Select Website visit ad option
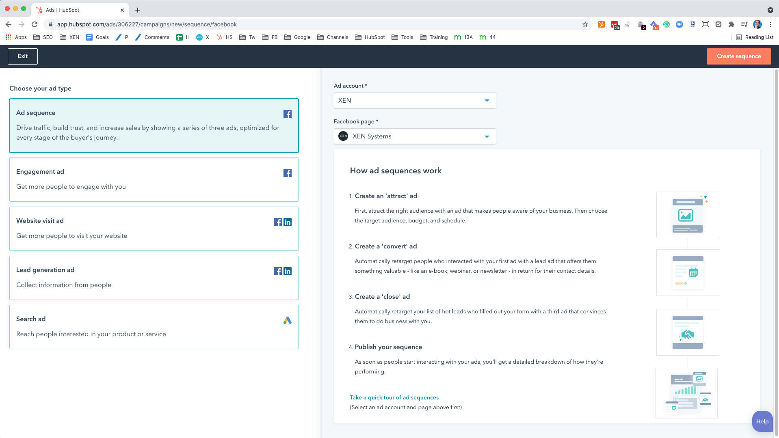 (154, 229)
